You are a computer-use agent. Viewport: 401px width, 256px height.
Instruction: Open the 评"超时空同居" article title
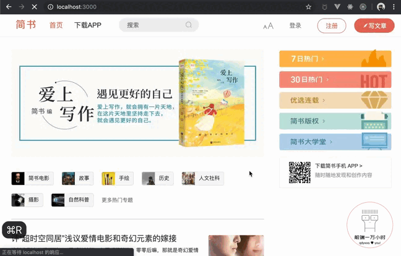(94, 238)
